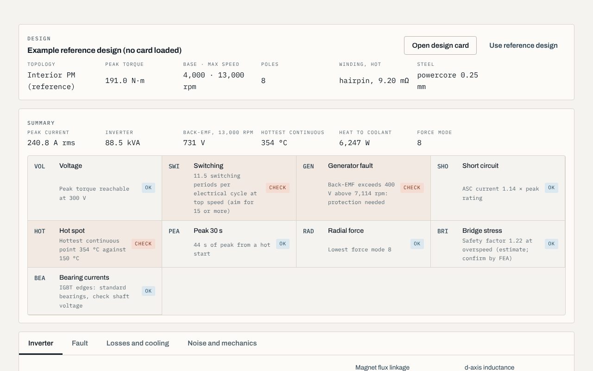View the Bridge stress card

(x=498, y=244)
